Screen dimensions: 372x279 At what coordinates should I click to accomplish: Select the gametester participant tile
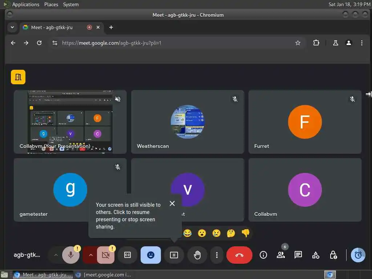[x=70, y=190]
